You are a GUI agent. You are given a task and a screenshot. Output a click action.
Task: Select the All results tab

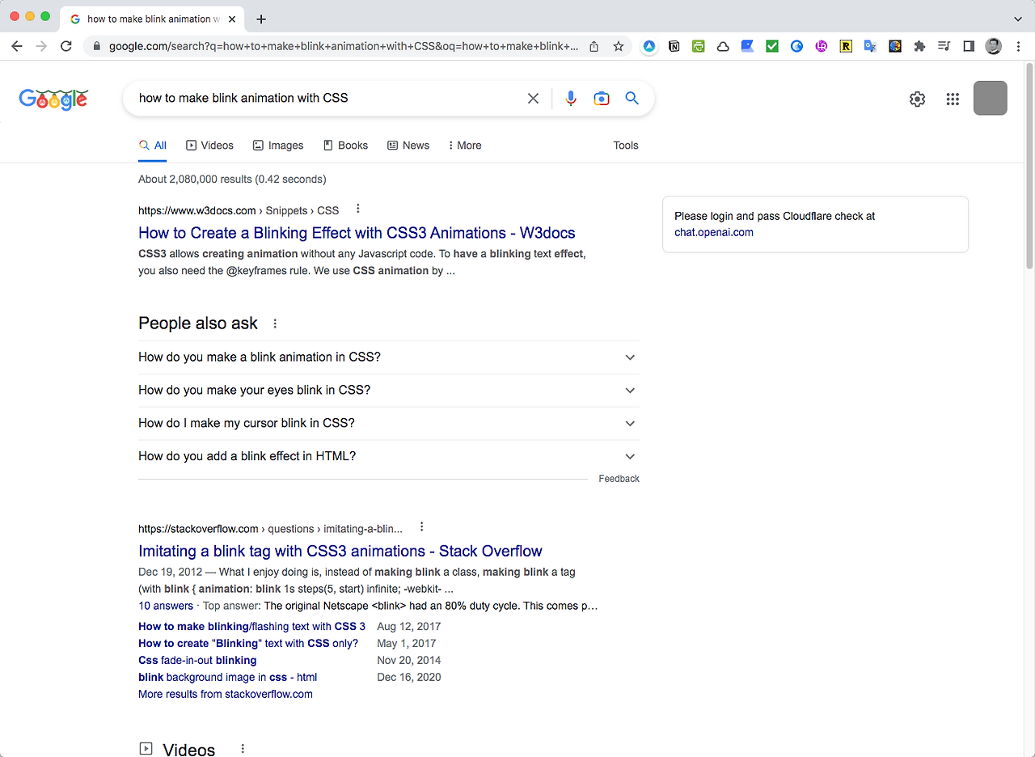153,146
